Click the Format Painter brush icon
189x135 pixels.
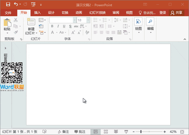[x=16, y=32]
